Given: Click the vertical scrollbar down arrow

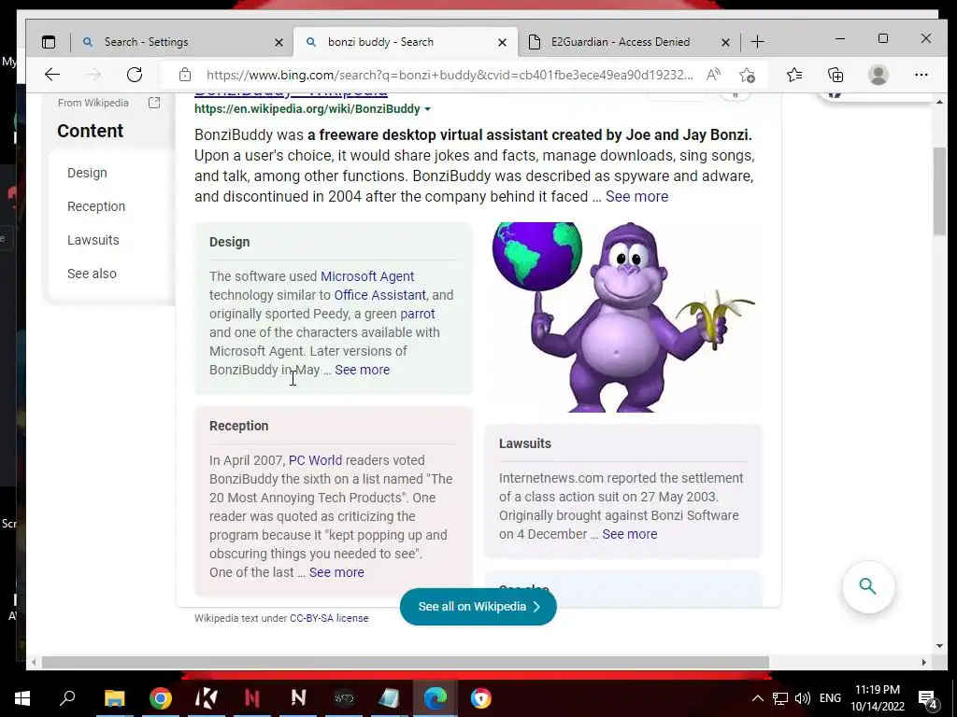Looking at the screenshot, I should [939, 646].
